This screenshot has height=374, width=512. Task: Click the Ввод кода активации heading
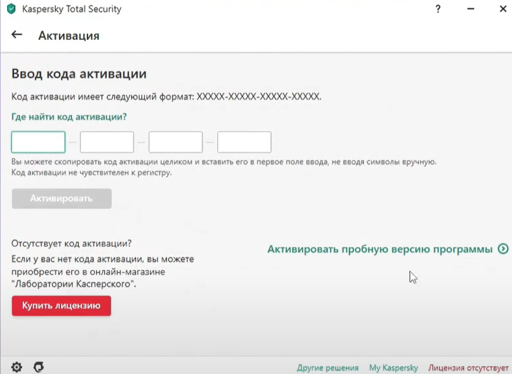(79, 73)
